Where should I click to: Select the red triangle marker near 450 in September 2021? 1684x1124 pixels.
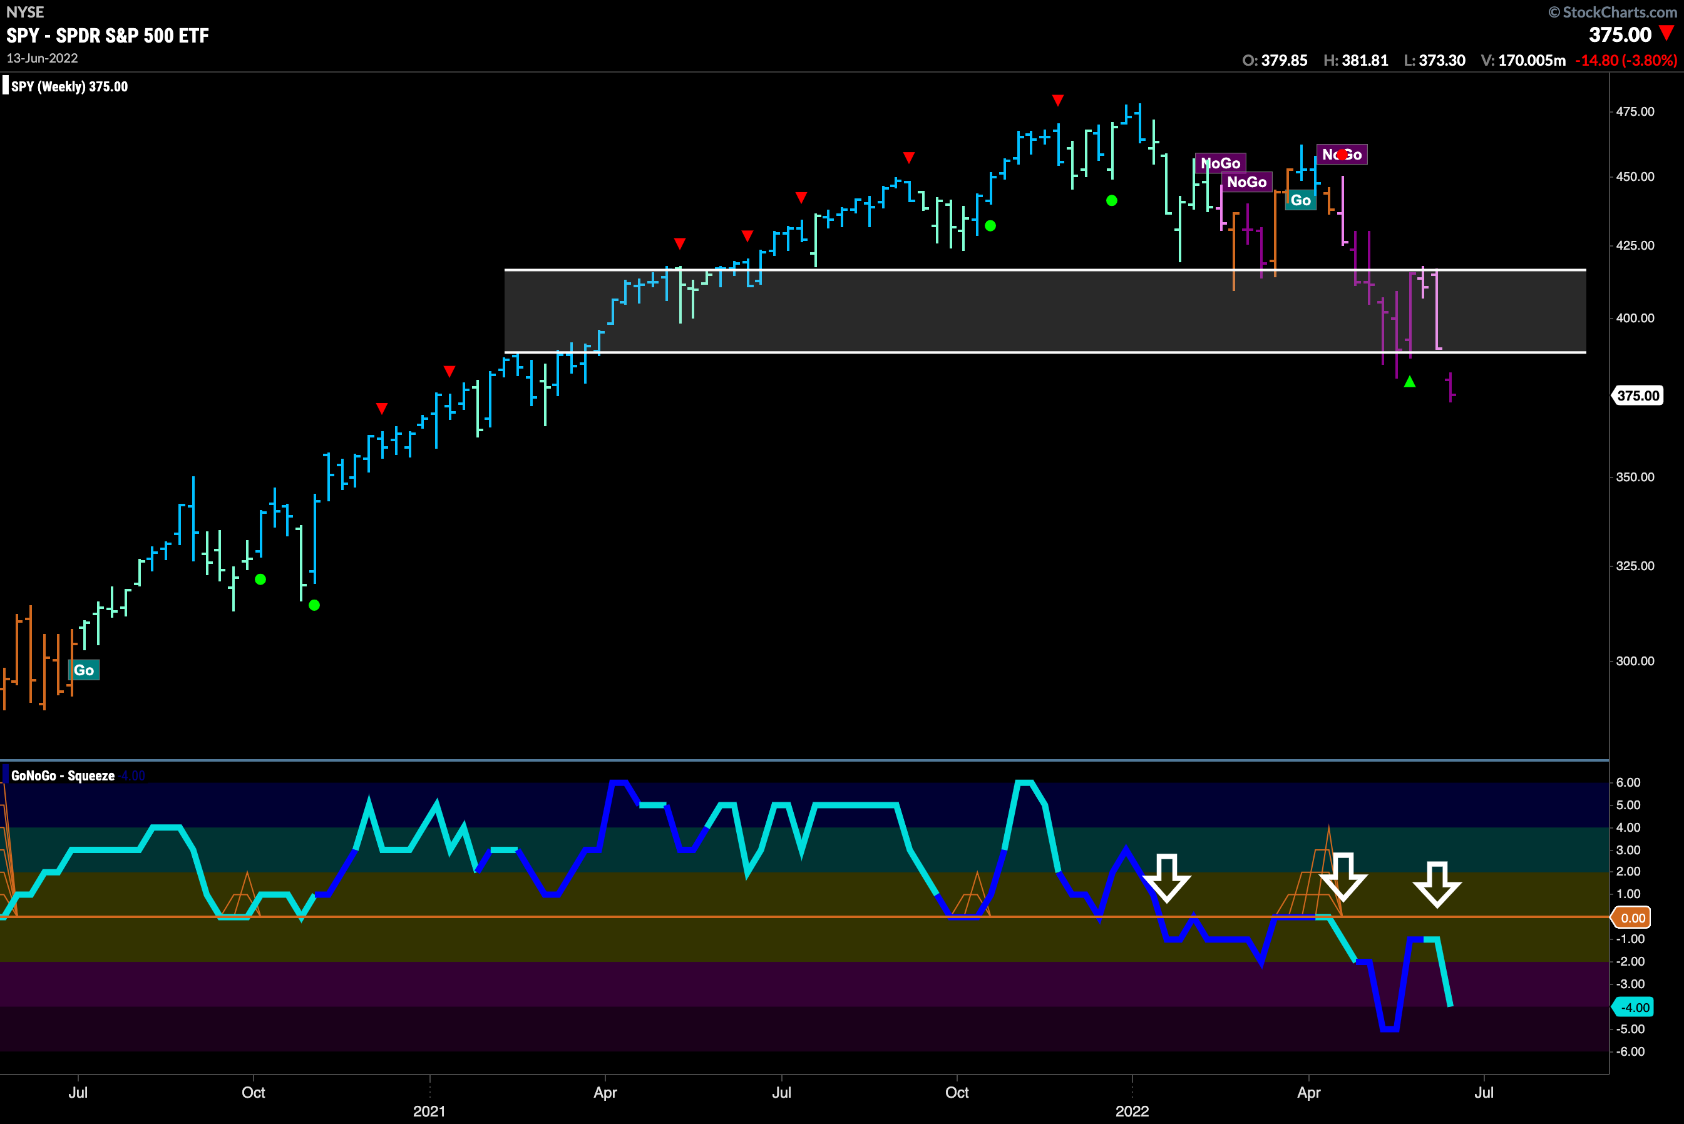[909, 157]
